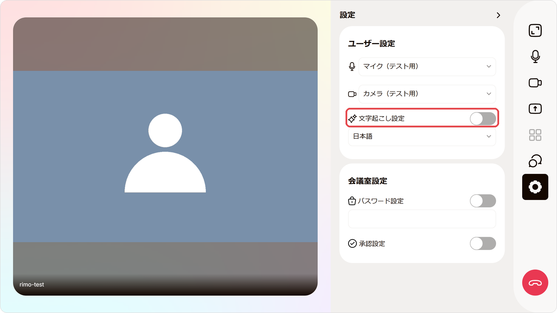Click the settings gear icon

(x=535, y=187)
